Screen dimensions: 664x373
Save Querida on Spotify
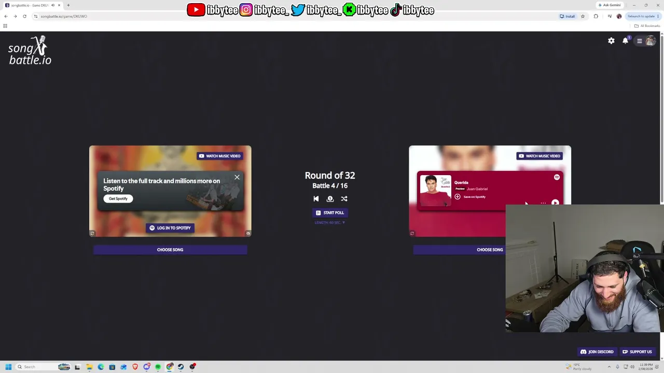[470, 197]
